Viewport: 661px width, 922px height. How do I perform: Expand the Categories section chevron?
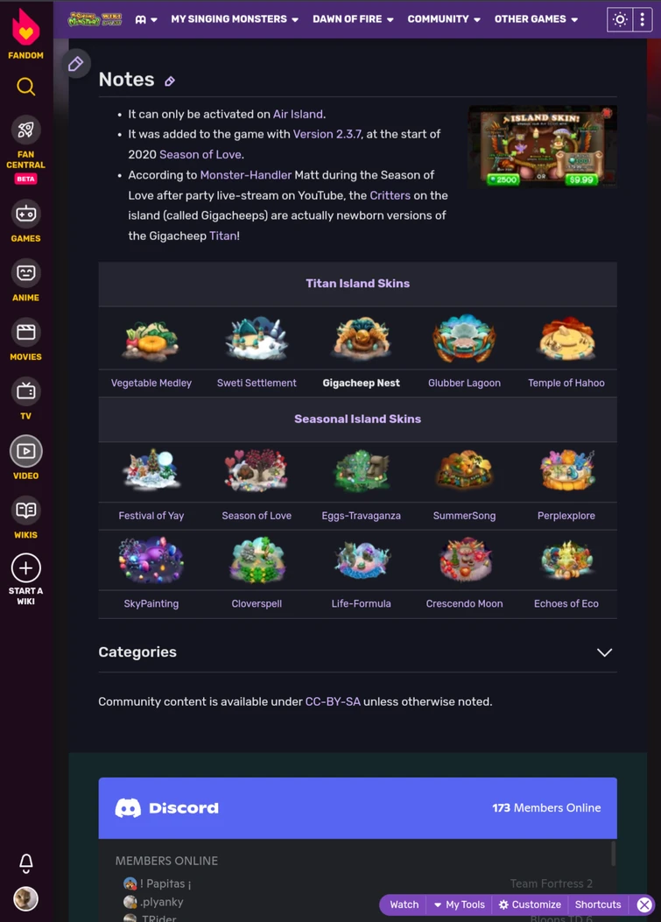605,652
